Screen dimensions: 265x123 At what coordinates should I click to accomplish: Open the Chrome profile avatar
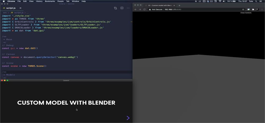[257, 10]
